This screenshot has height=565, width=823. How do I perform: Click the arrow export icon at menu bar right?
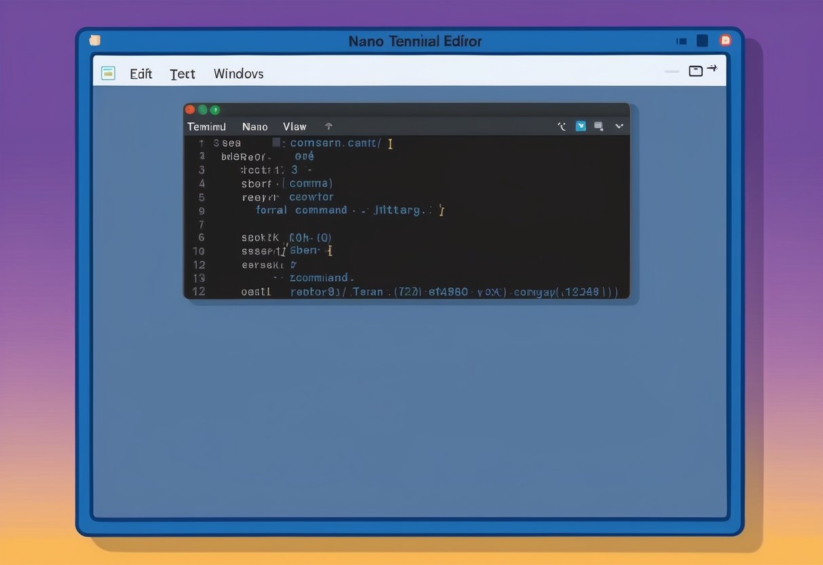(x=711, y=68)
